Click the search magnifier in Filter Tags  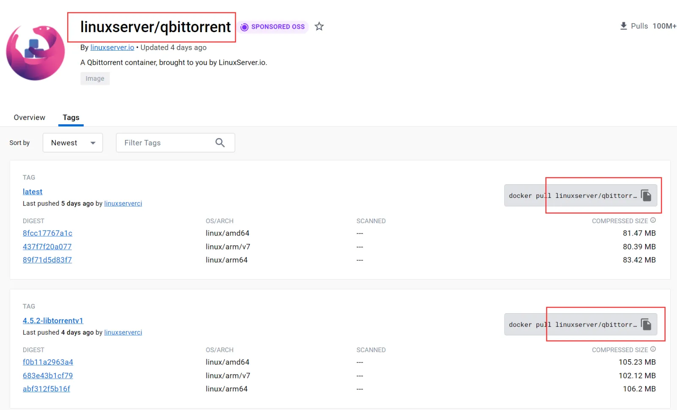point(220,143)
